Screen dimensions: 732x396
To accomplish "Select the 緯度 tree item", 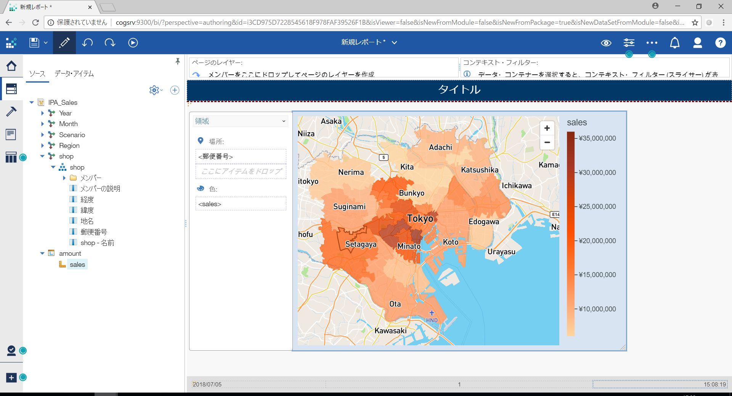I will coord(87,210).
